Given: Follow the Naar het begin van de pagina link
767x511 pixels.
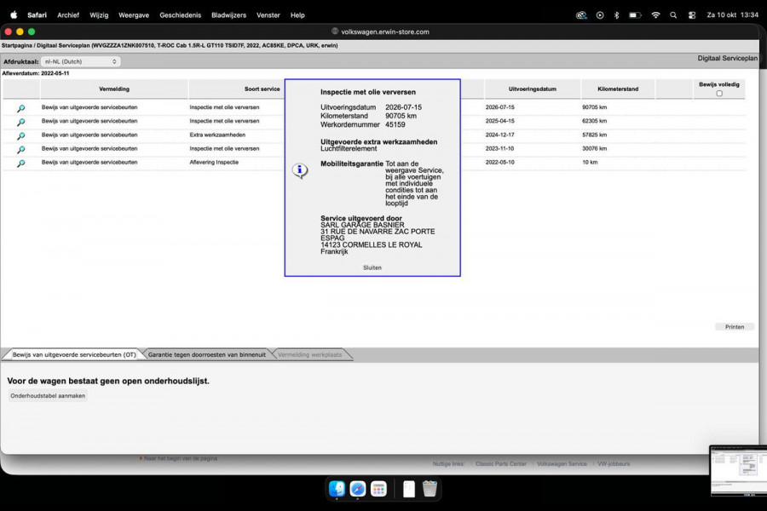Looking at the screenshot, I should 181,458.
